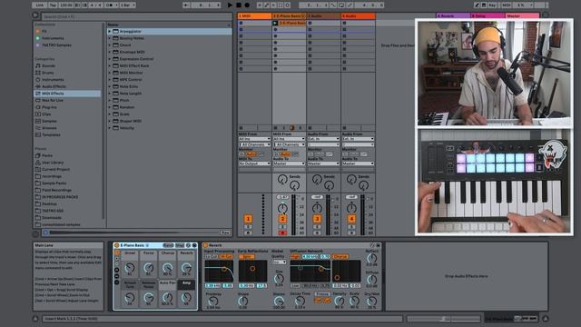This screenshot has width=581, height=327.
Task: Open Packs under Places
Action: tap(47, 155)
